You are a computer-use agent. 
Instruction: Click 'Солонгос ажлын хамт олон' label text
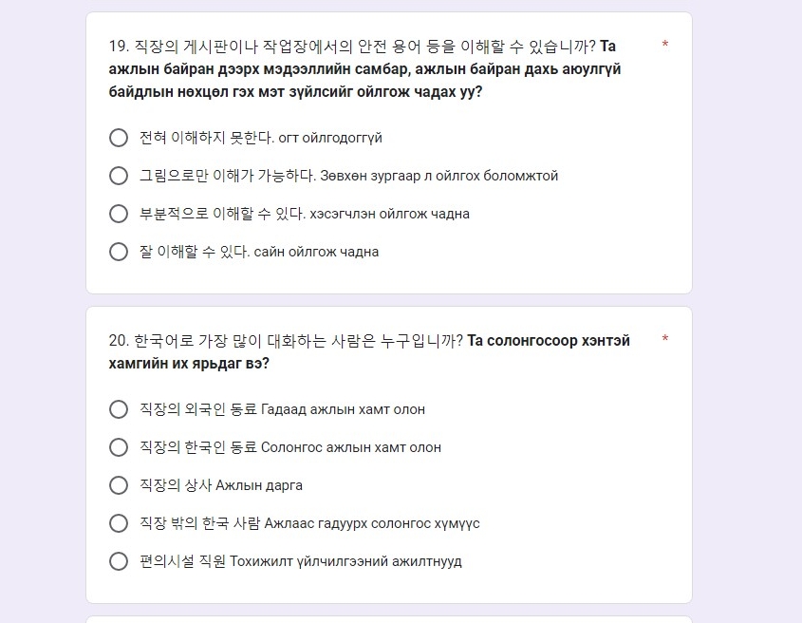(x=351, y=447)
